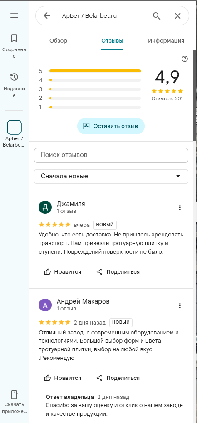The width and height of the screenshot is (197, 423).
Task: Clear search with the X icon
Action: click(177, 16)
